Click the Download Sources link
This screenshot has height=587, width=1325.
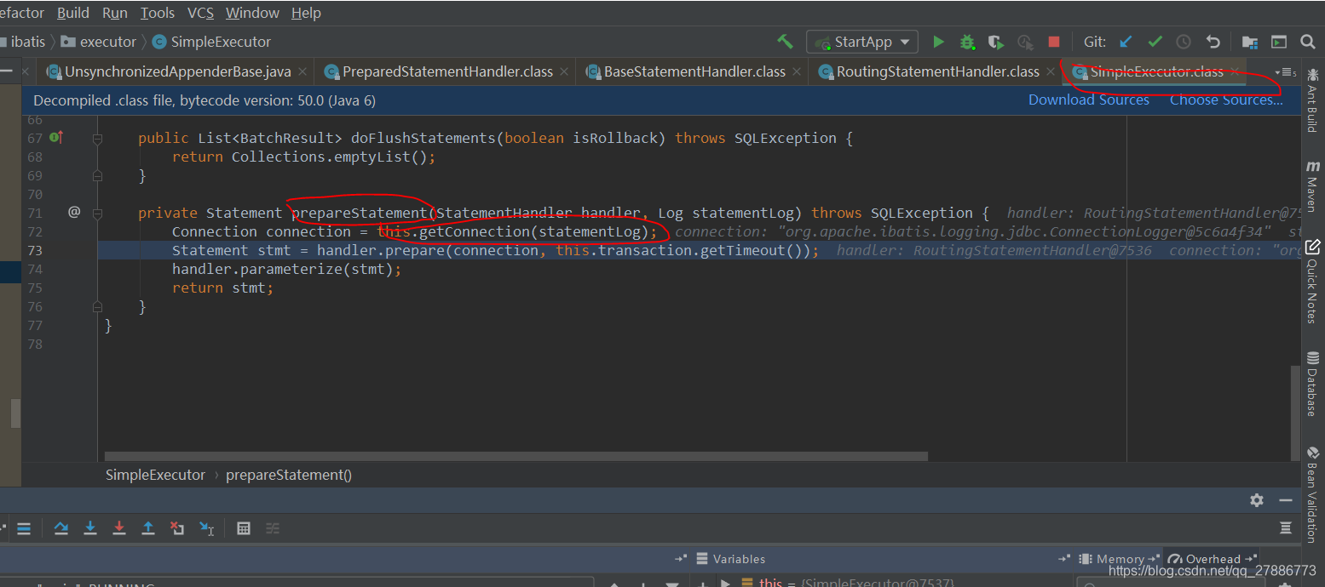pos(1088,100)
